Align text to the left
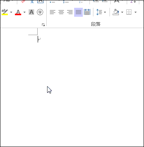Image resolution: width=144 pixels, height=147 pixels. [x=53, y=12]
